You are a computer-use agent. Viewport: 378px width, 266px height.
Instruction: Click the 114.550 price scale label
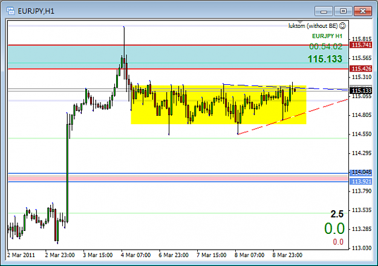362,134
